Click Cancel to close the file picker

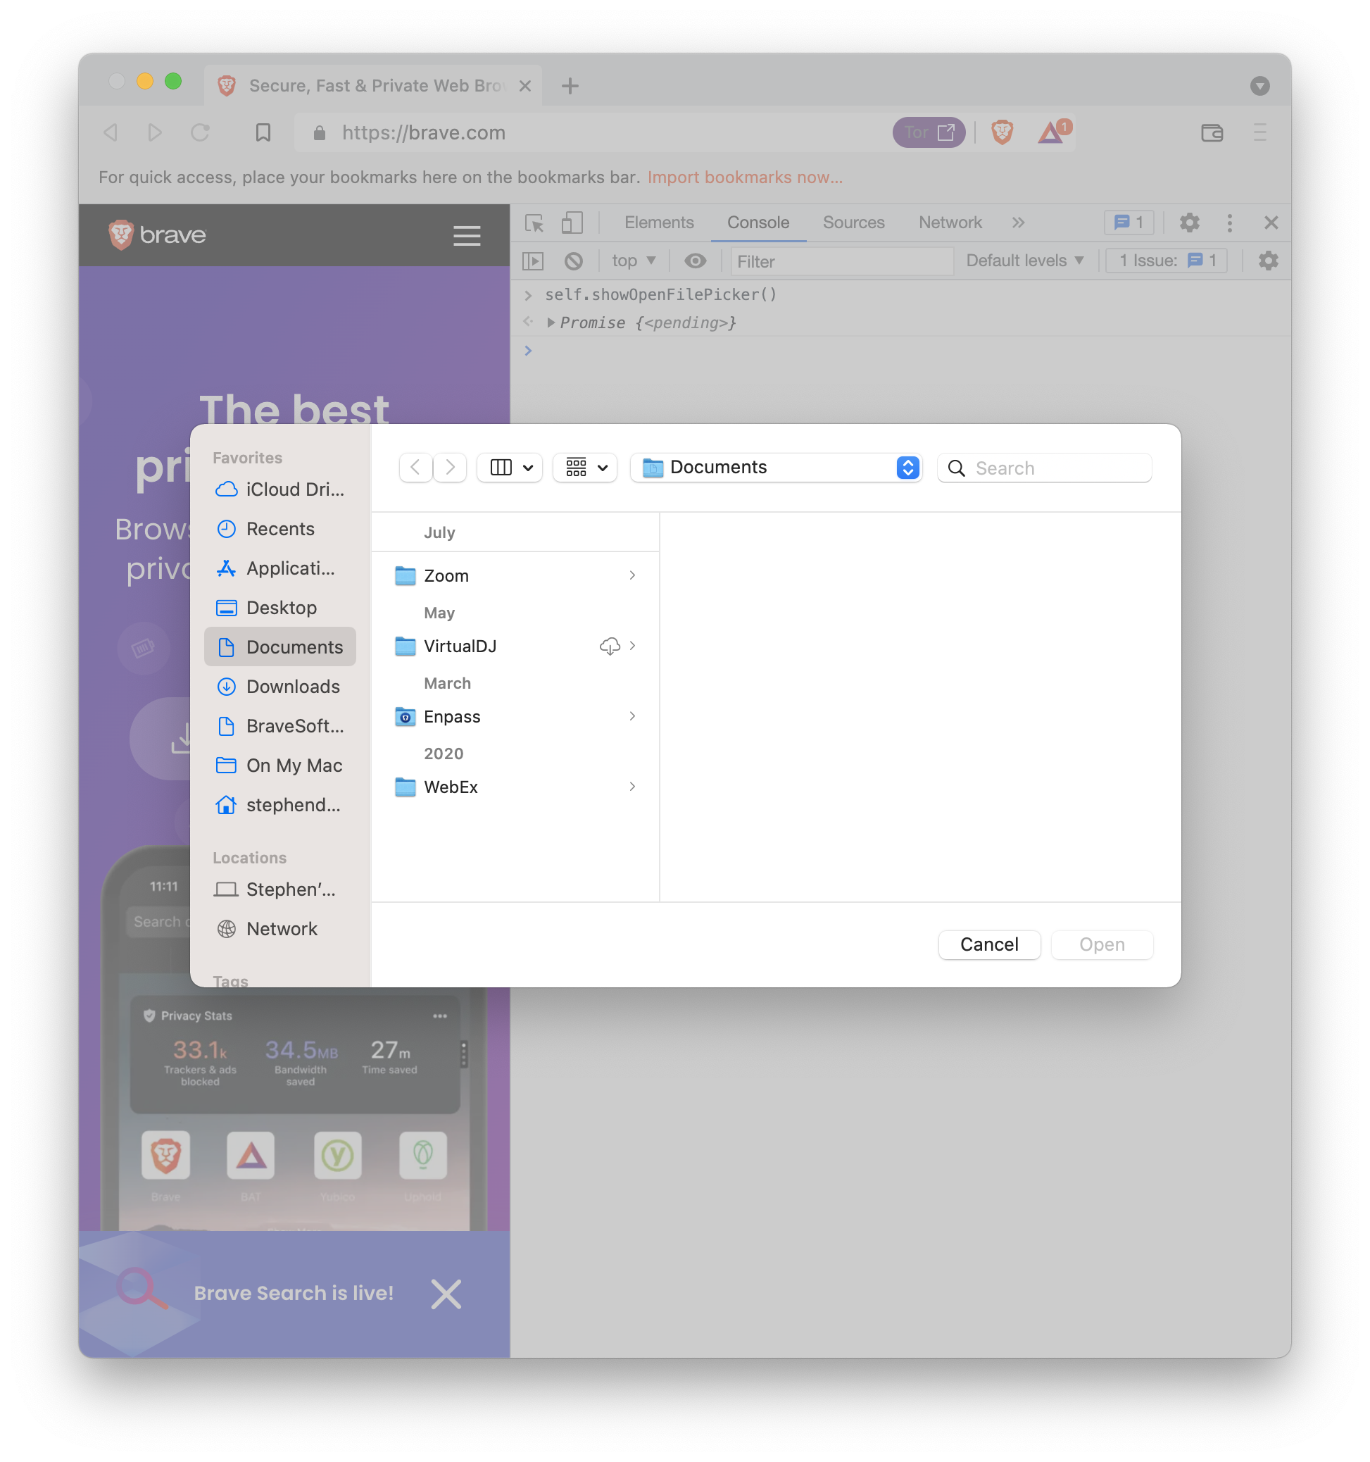[x=990, y=944]
